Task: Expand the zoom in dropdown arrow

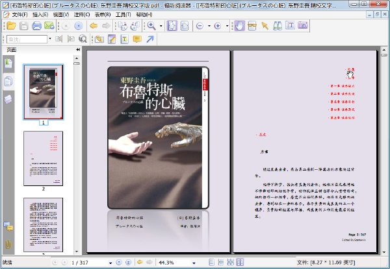Action: pos(227,26)
